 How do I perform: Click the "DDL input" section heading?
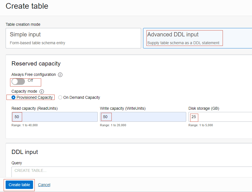pyautogui.click(x=25, y=152)
